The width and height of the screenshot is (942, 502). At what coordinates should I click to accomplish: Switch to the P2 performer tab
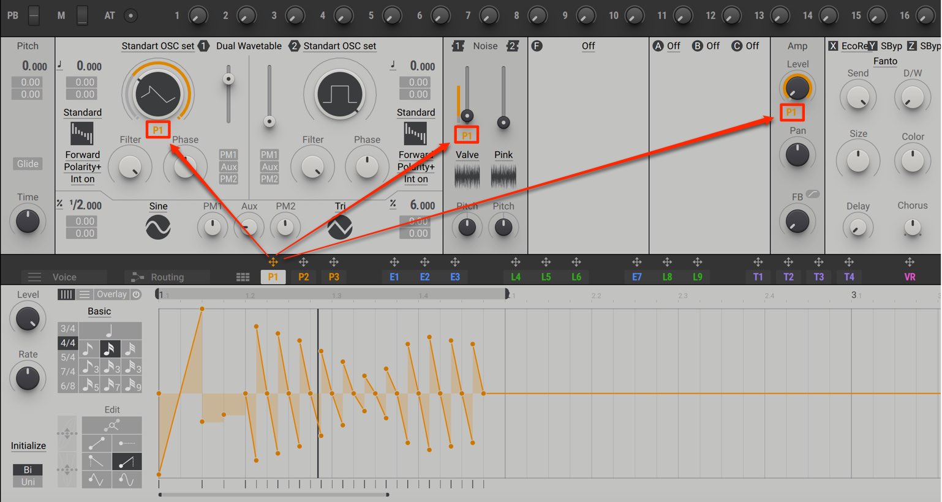[x=304, y=277]
